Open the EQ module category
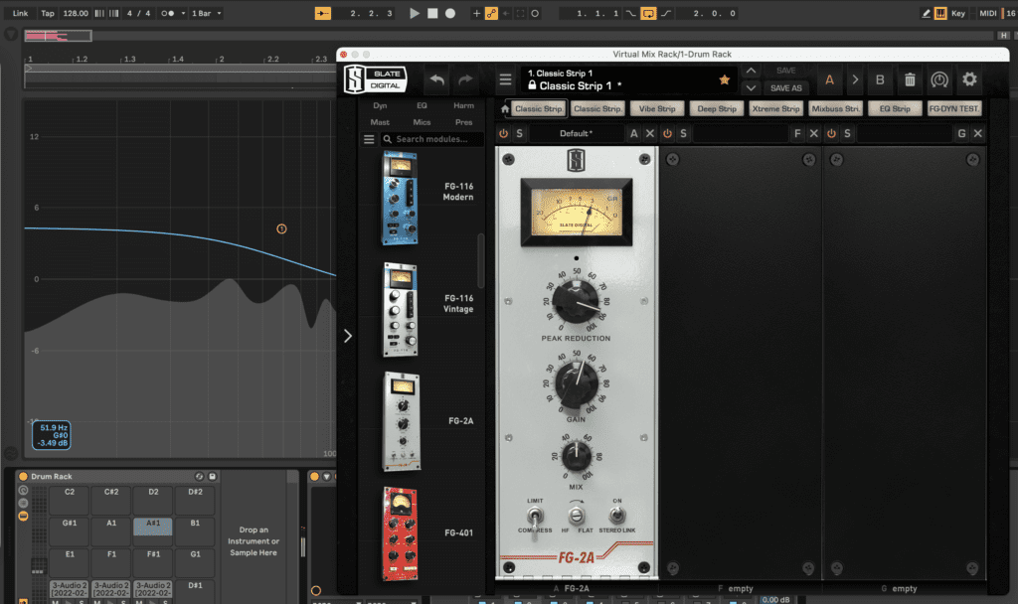 [422, 105]
